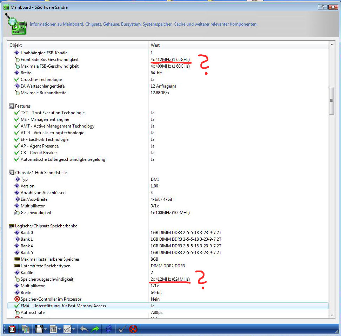Select the Front Side Bus Geschwindigkeit row

click(x=168, y=60)
